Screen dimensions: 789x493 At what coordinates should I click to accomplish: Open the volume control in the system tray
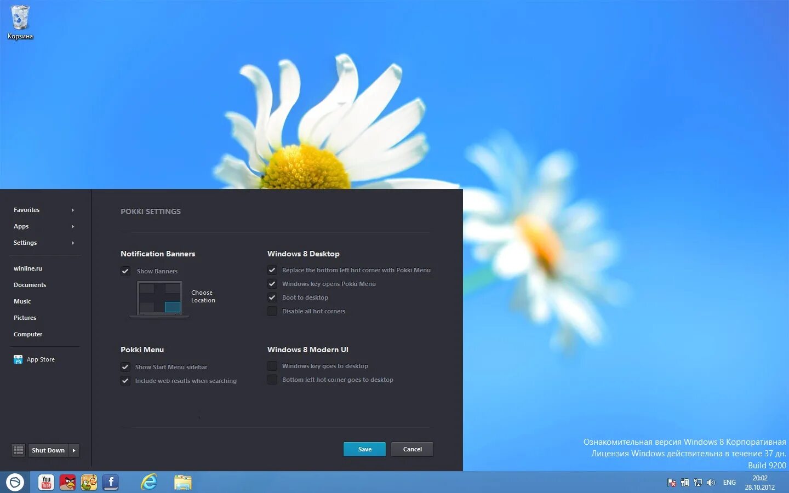(x=711, y=483)
